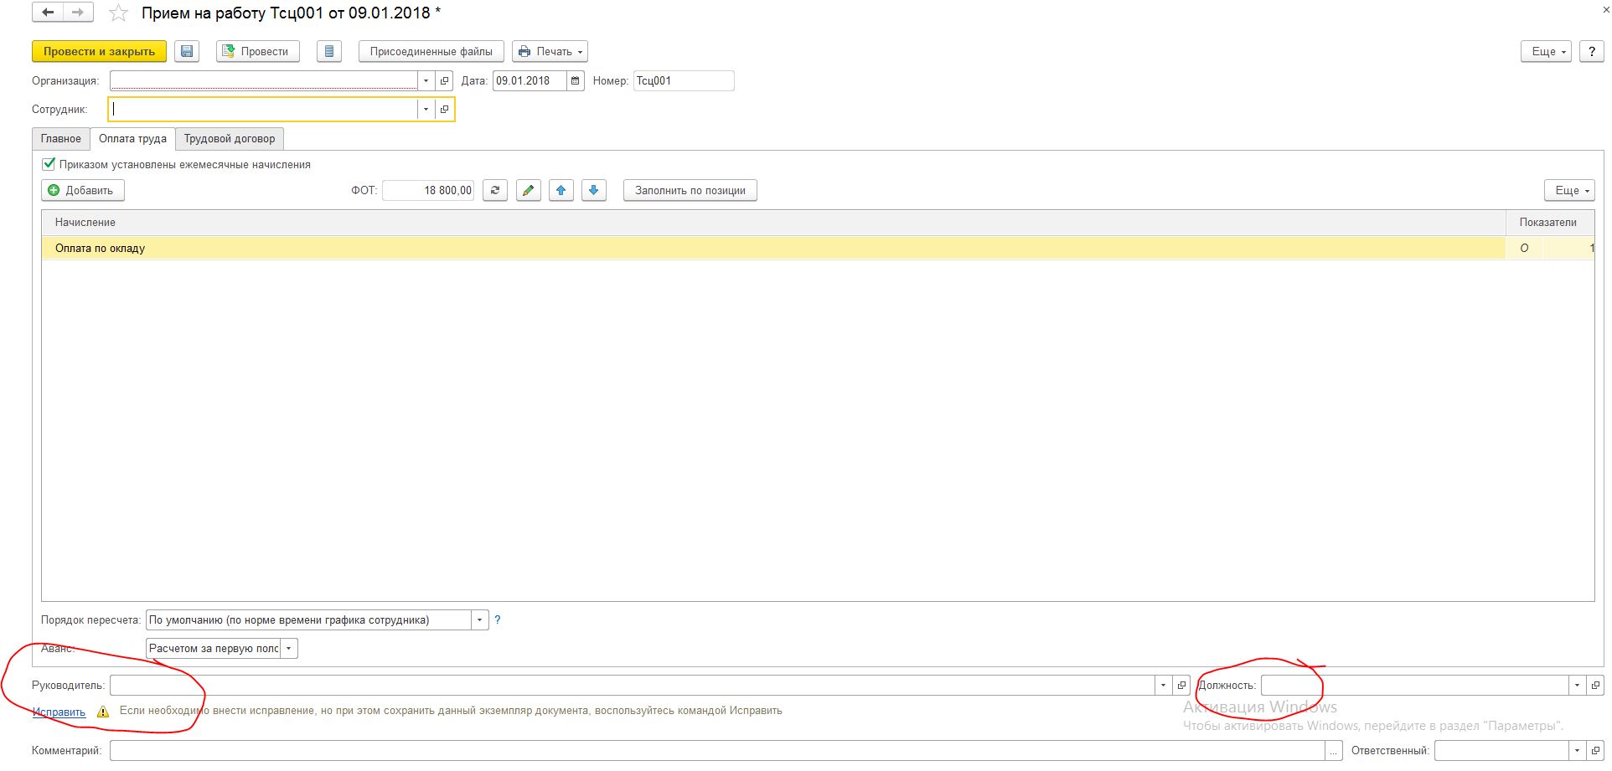
Task: Click the Номер input field
Action: point(684,81)
